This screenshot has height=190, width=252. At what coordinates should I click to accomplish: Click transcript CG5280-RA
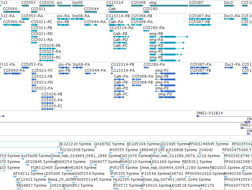[146, 31]
